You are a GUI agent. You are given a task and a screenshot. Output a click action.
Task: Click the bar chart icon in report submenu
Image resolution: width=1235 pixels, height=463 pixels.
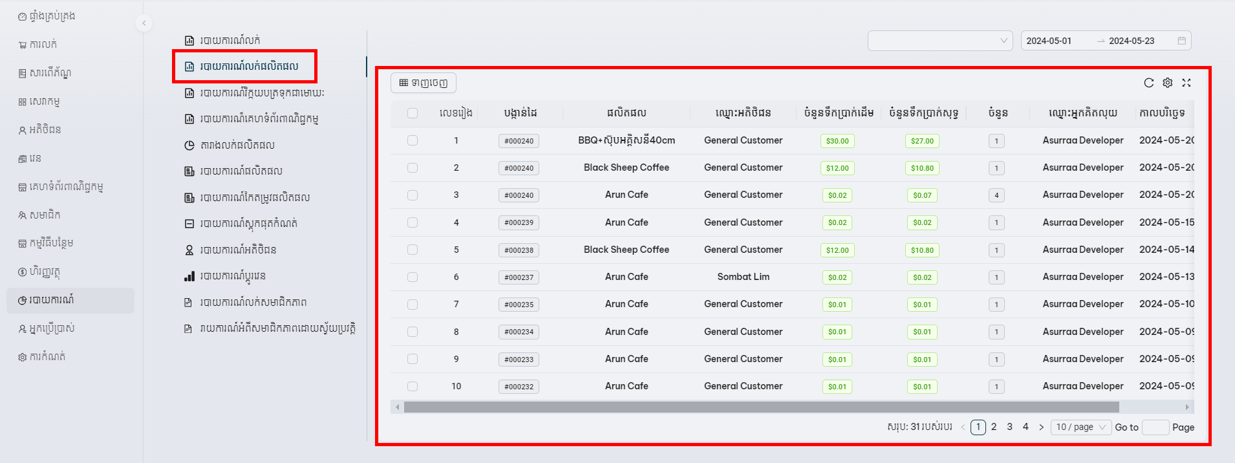coord(189,276)
